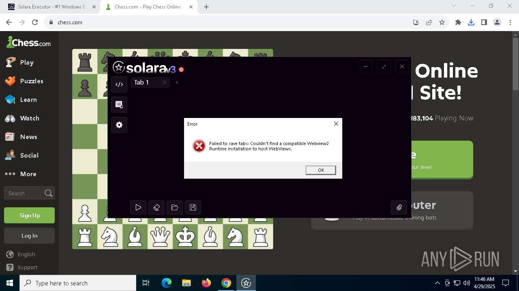Open the Chrome extensions puzzle icon
The image size is (519, 291).
point(458,22)
